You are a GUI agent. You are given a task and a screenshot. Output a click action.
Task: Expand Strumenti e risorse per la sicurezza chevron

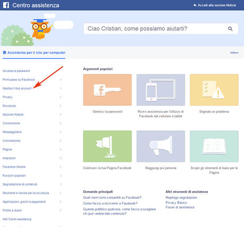pyautogui.click(x=61, y=193)
